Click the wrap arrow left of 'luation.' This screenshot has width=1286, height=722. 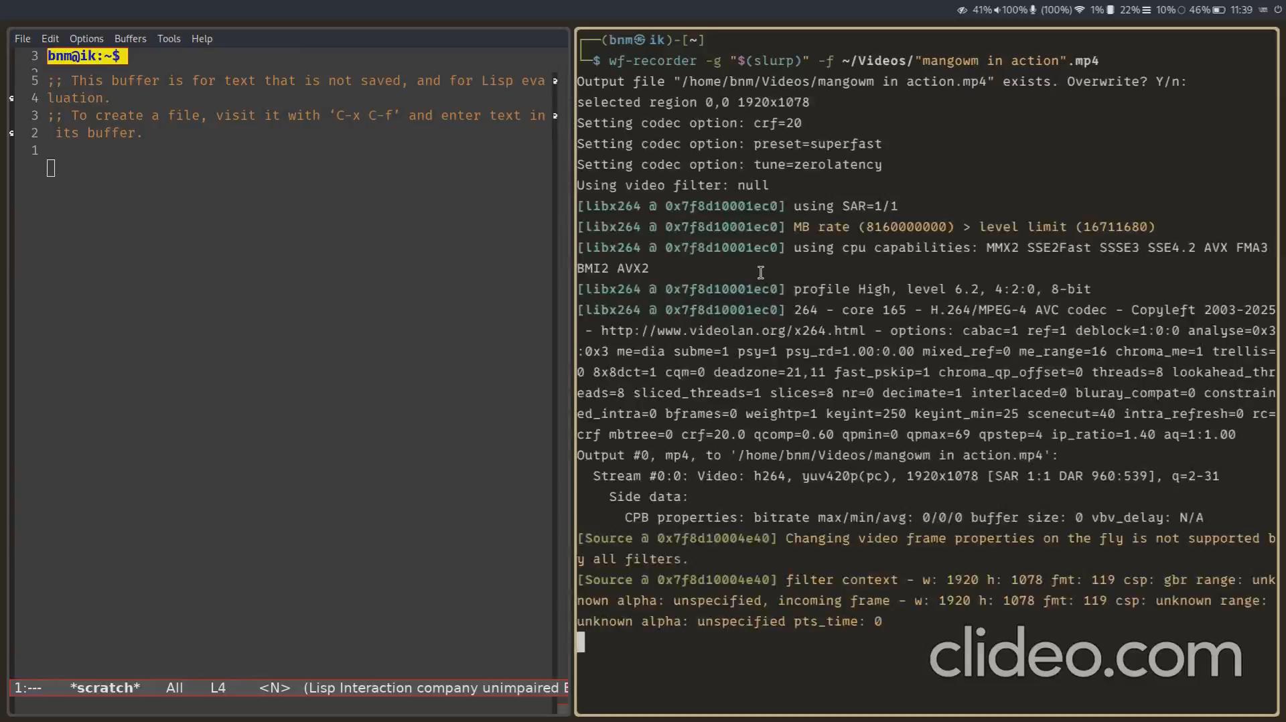tap(11, 98)
